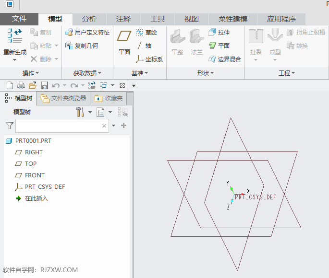
Task: Click Copy Geometry (复制几何)
Action: tap(82, 46)
